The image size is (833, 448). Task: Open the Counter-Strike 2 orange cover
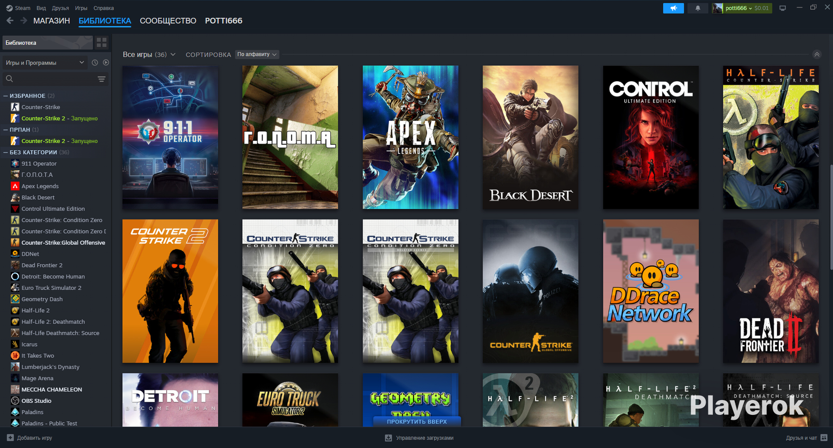point(170,291)
